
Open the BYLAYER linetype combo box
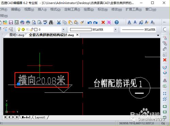coord(138,30)
